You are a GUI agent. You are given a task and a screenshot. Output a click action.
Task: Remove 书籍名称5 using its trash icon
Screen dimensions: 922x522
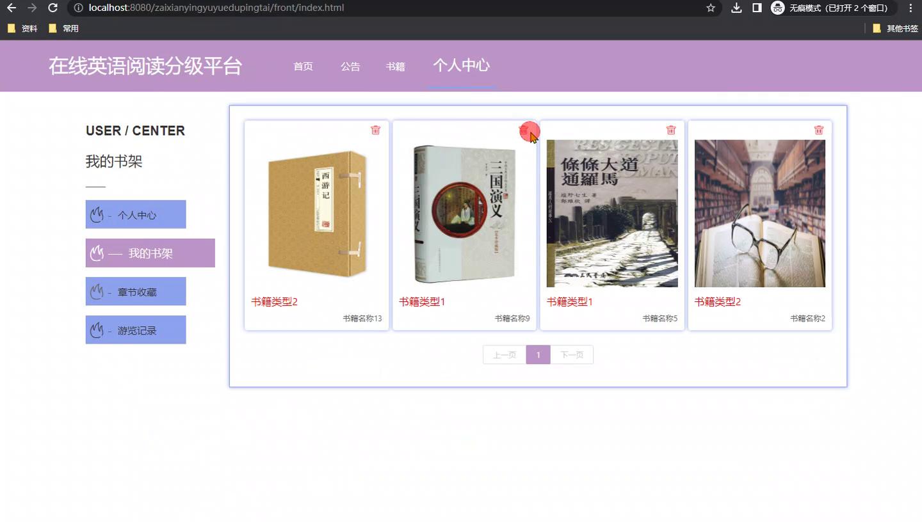(x=671, y=130)
